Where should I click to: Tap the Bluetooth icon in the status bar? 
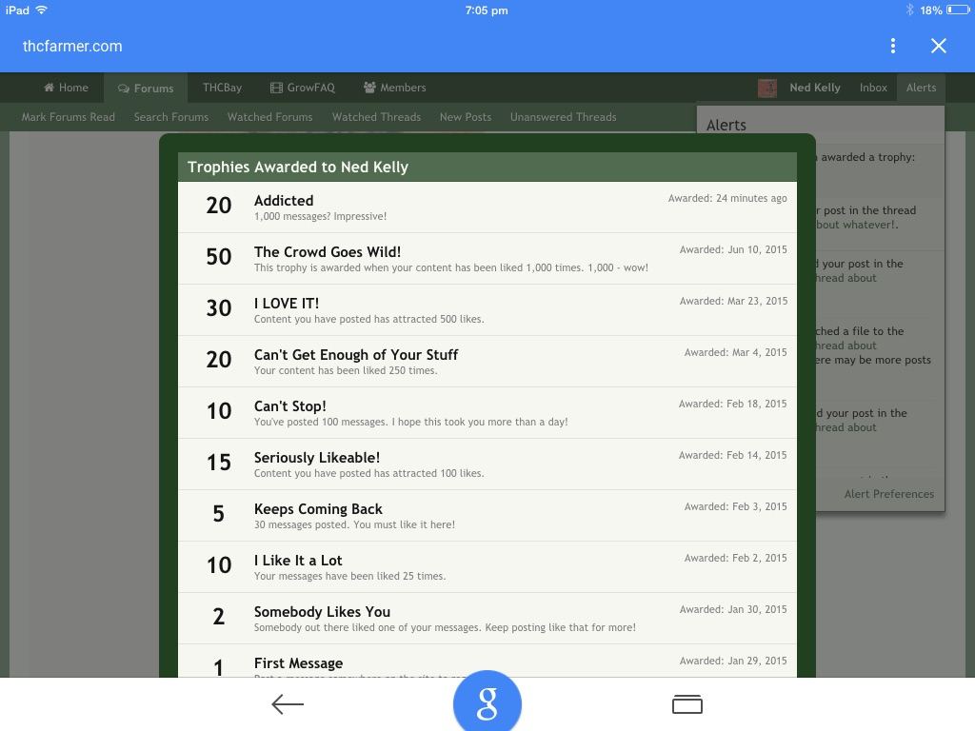click(909, 10)
